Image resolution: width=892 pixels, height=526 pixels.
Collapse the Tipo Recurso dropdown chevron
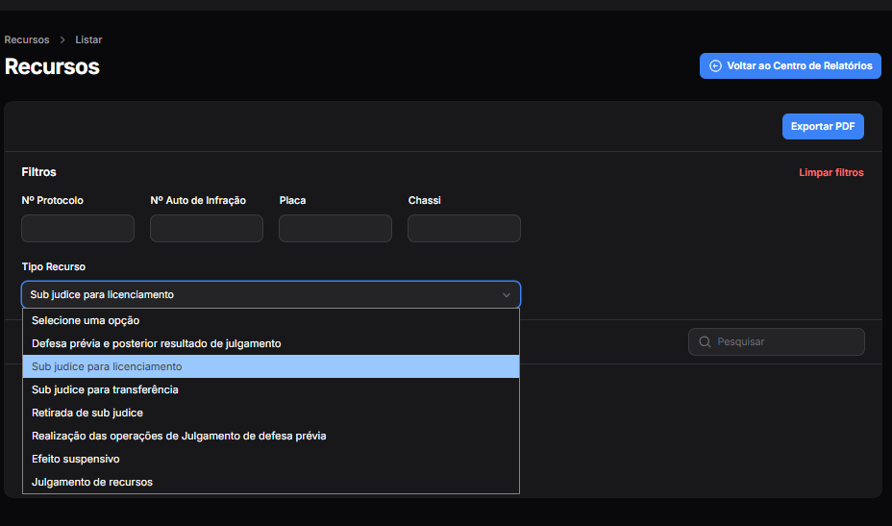[x=507, y=295]
